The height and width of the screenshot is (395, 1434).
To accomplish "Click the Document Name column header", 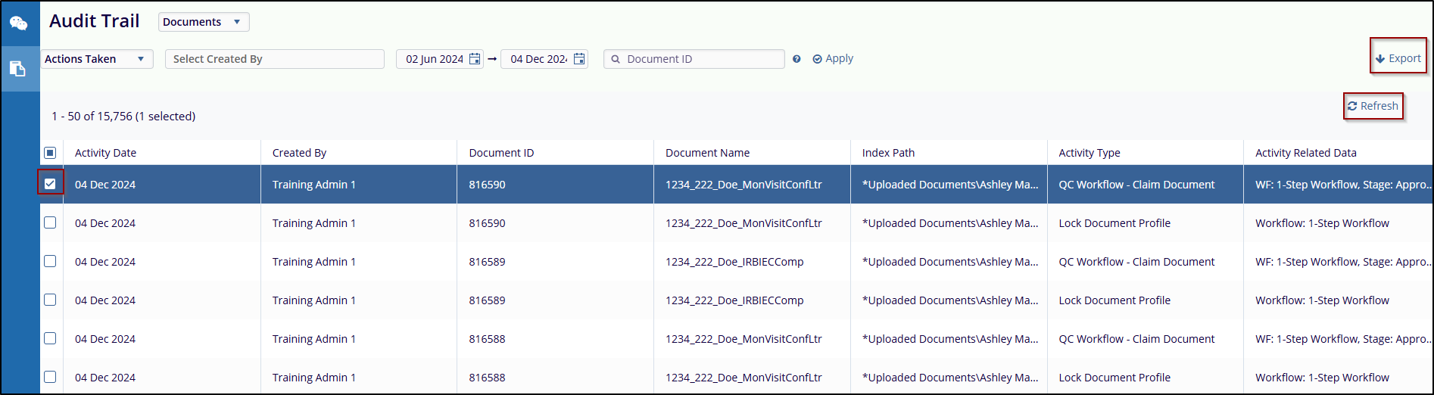I will point(707,153).
